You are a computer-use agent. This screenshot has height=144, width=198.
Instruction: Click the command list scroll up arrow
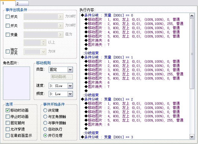click(x=192, y=16)
